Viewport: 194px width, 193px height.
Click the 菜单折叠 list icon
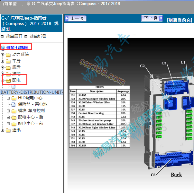[26, 36]
